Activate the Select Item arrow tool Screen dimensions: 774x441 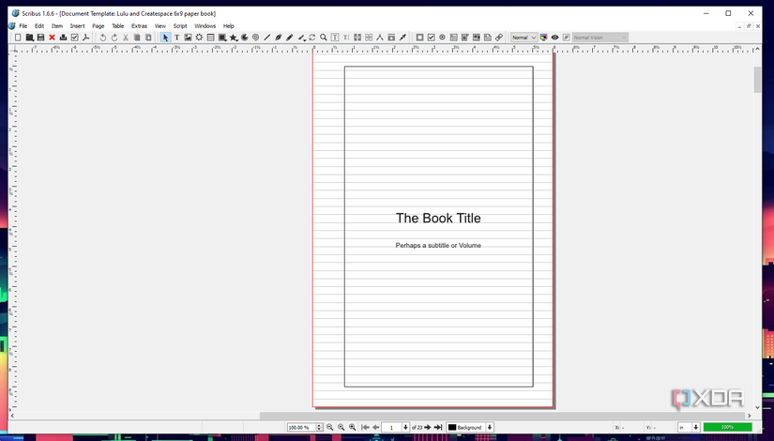(x=165, y=38)
